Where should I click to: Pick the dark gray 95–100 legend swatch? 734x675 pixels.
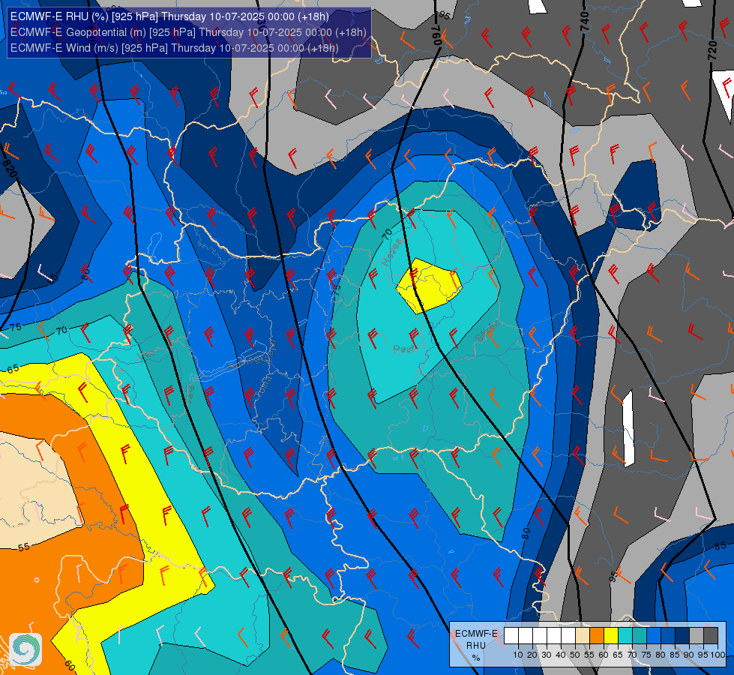pos(711,636)
